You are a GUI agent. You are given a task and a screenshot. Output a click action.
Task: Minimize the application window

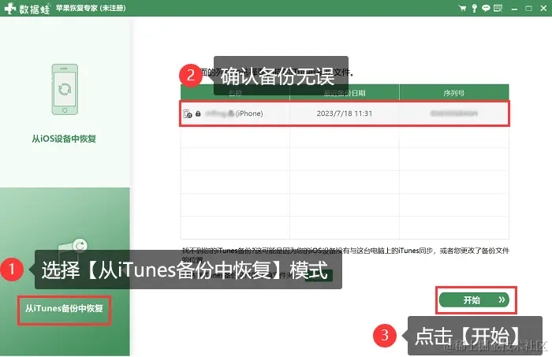[x=514, y=9]
